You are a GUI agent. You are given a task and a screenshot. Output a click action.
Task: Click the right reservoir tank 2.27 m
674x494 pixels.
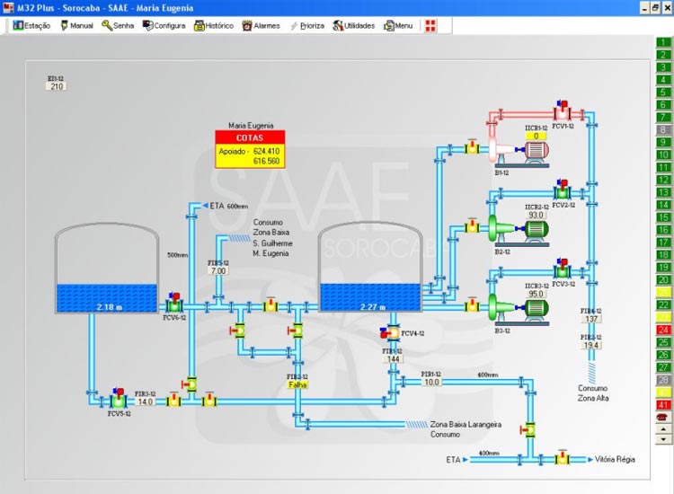coord(370,267)
